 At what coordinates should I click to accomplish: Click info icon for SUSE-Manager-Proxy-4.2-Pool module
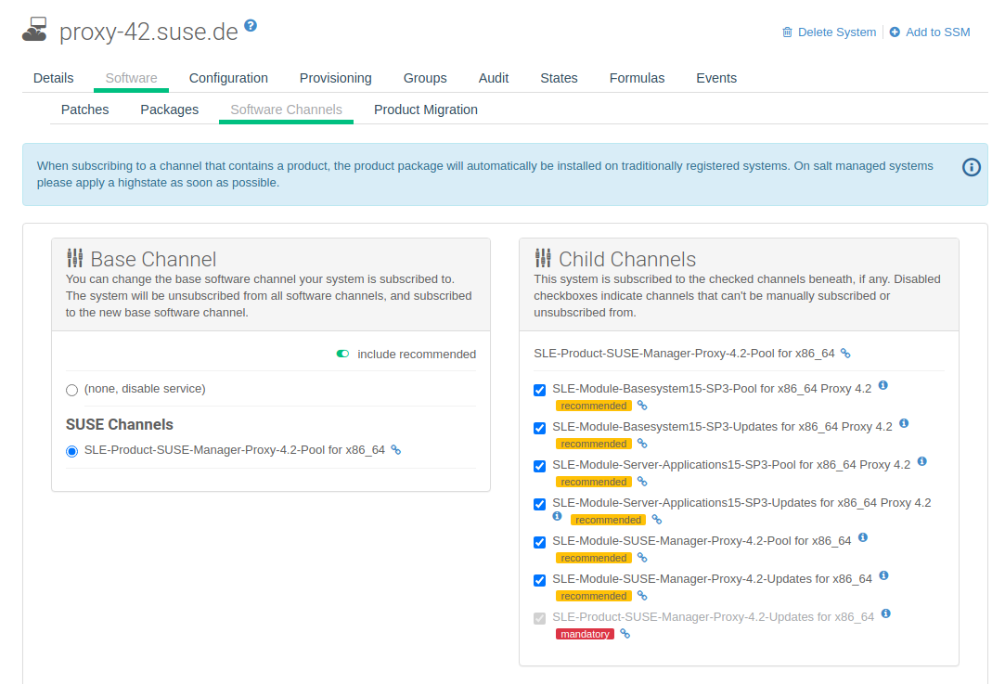coord(863,537)
